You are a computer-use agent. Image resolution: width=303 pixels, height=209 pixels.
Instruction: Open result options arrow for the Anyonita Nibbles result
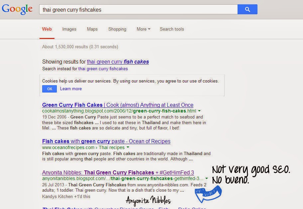[206, 178]
